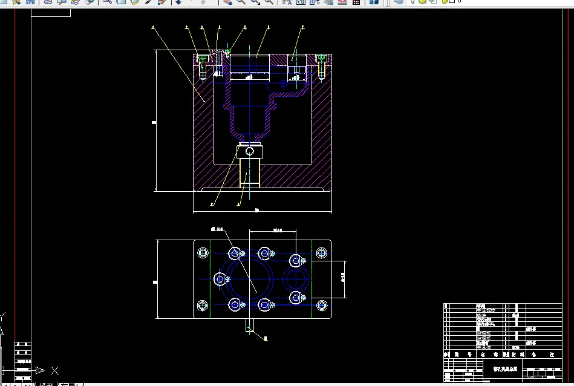This screenshot has width=574, height=386.
Task: Open the Zoom Window flyout magnifier
Action: (x=255, y=1)
